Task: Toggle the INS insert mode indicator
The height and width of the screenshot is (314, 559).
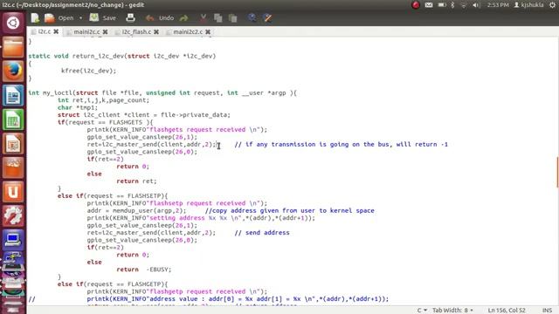Action: (x=547, y=311)
